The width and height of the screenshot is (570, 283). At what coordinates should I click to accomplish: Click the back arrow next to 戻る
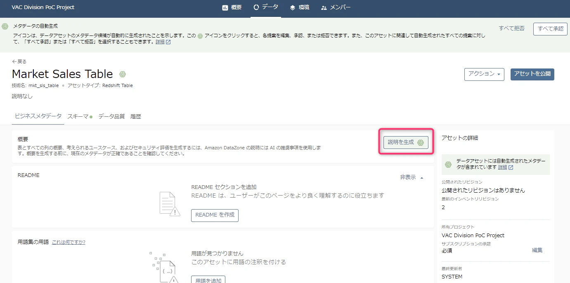[x=14, y=61]
